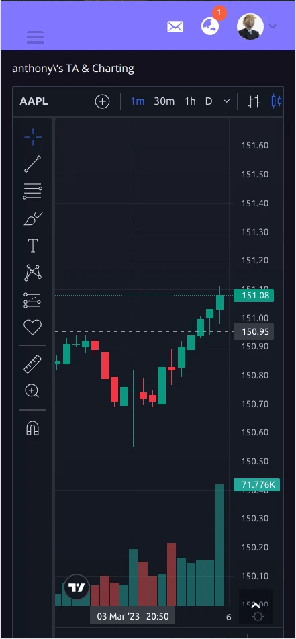Open the Fibonacci retracement tools
296x639 pixels.
click(33, 191)
